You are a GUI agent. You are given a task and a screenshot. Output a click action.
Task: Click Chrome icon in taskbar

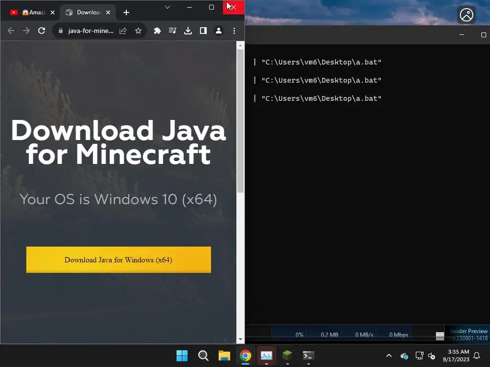point(245,356)
